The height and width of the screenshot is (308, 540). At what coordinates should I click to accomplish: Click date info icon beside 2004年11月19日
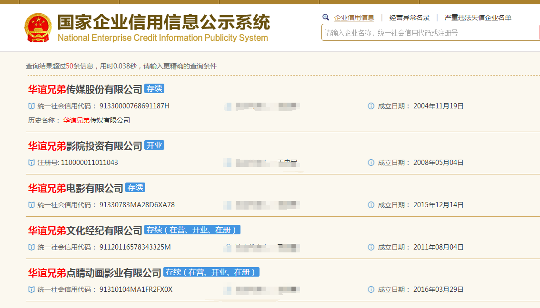pyautogui.click(x=371, y=106)
